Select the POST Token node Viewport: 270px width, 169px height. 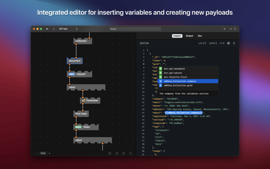(86, 127)
